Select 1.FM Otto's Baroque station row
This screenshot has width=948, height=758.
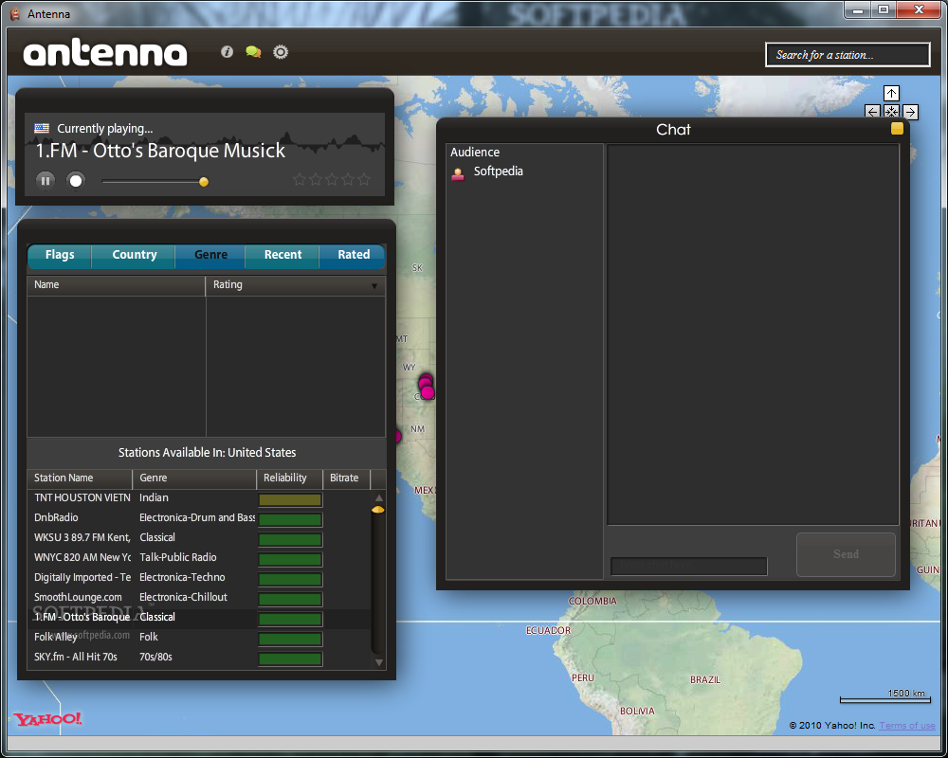point(199,618)
